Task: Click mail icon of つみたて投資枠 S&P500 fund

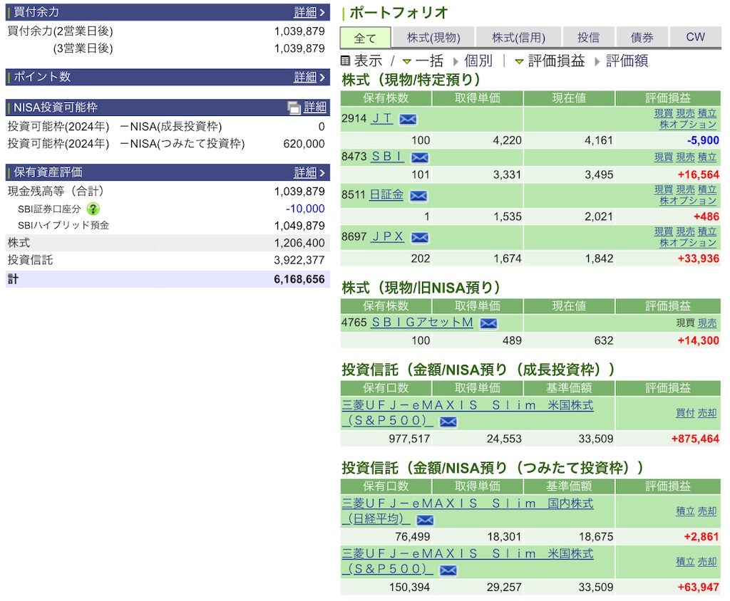Action: 448,570
